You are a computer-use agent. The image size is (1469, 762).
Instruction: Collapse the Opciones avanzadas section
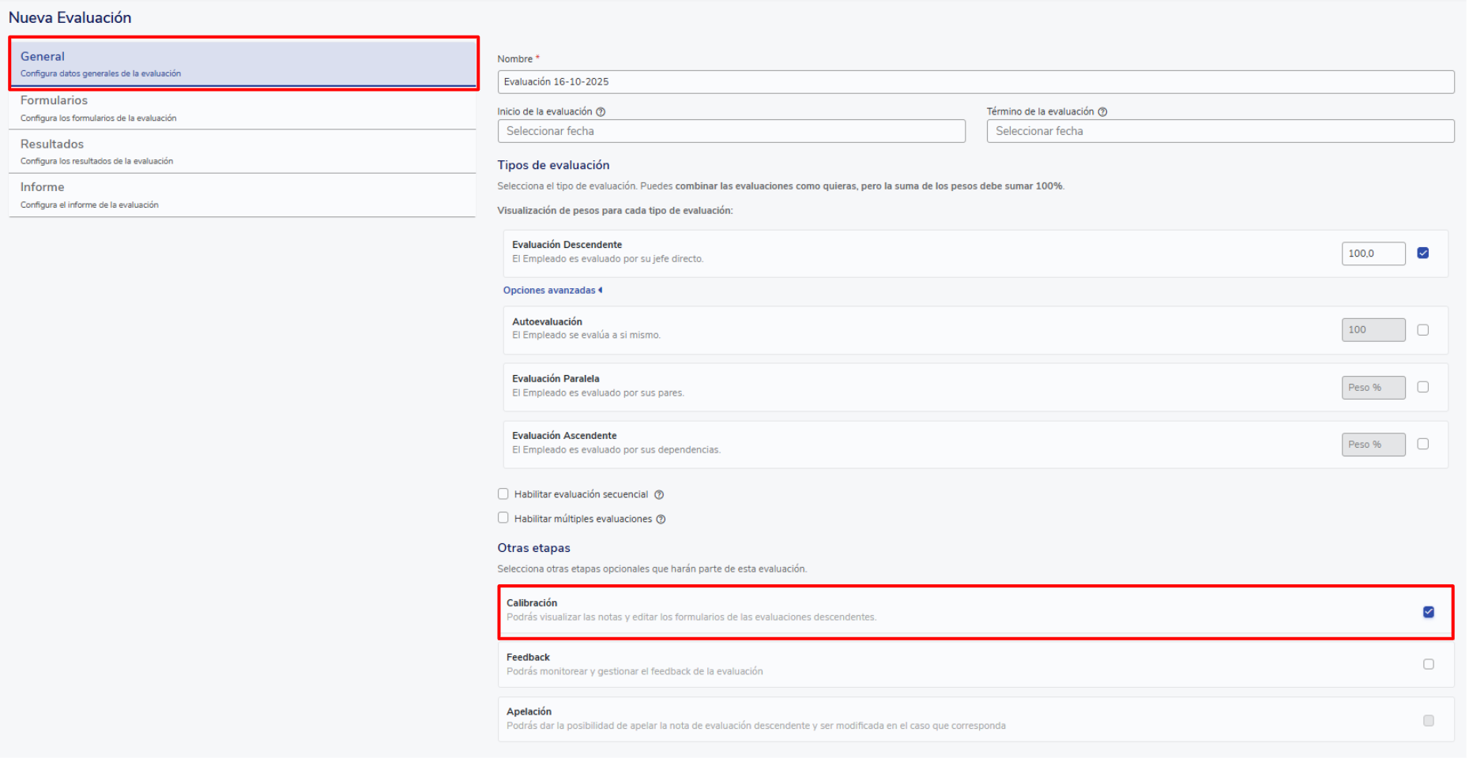552,291
